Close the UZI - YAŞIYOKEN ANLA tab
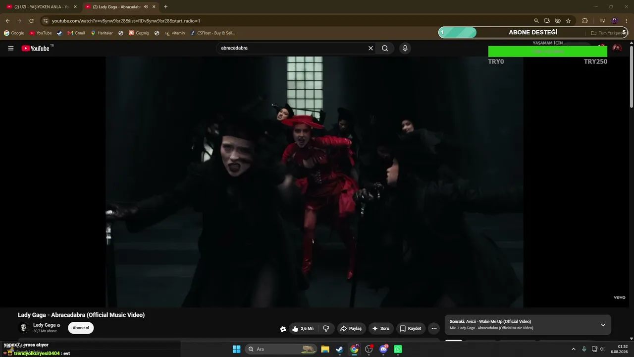This screenshot has height=357, width=634. [75, 7]
